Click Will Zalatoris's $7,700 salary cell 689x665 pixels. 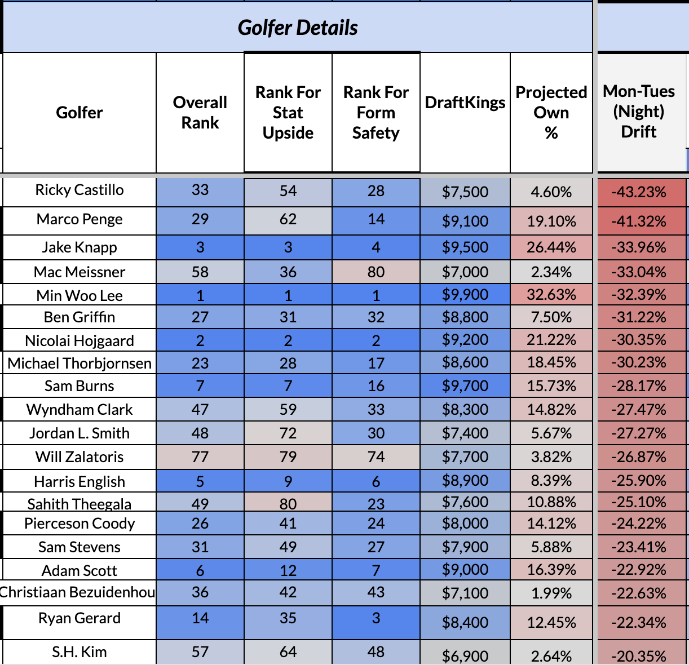click(465, 457)
